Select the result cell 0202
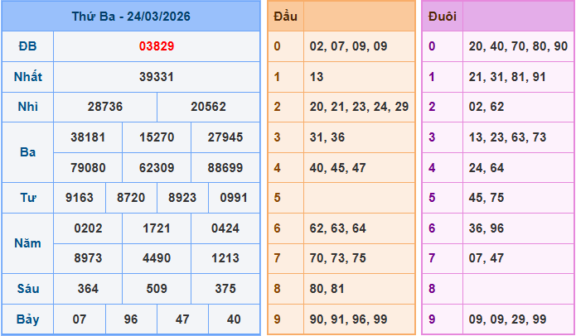Screen dimensions: 576x336 (88, 228)
